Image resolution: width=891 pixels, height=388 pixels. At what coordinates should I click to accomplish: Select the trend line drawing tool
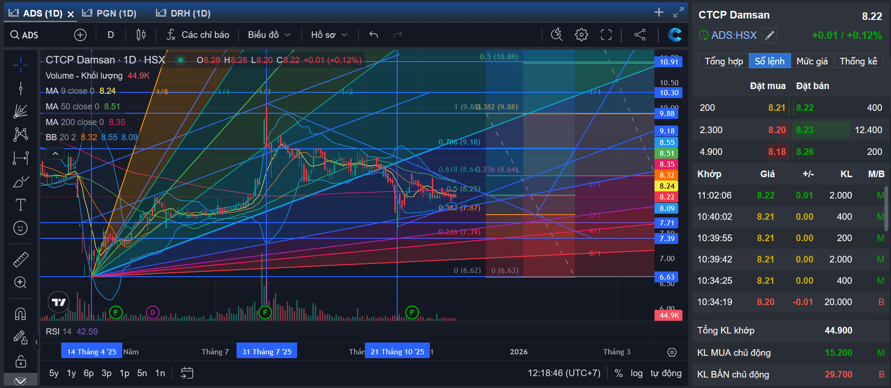point(20,88)
